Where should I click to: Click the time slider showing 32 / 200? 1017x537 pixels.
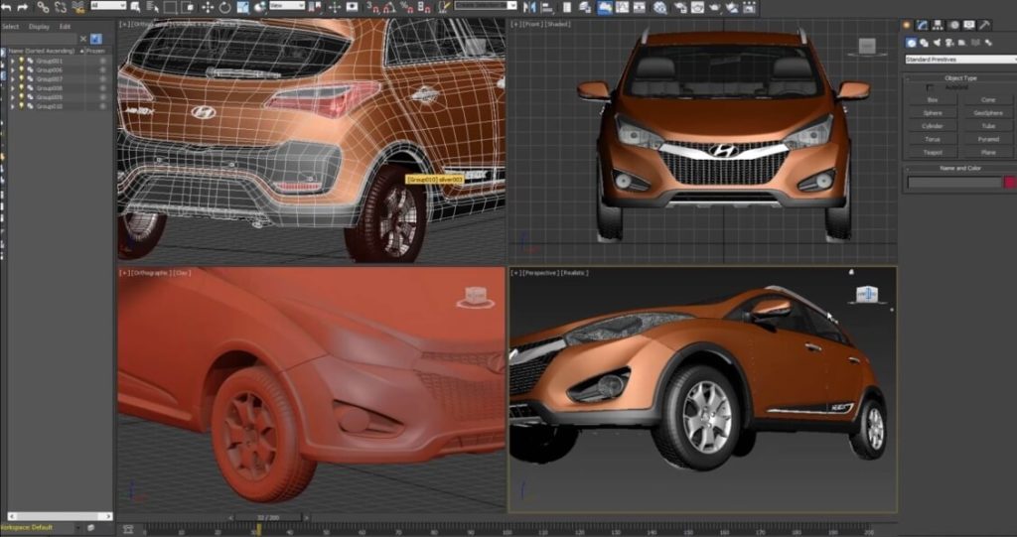268,517
